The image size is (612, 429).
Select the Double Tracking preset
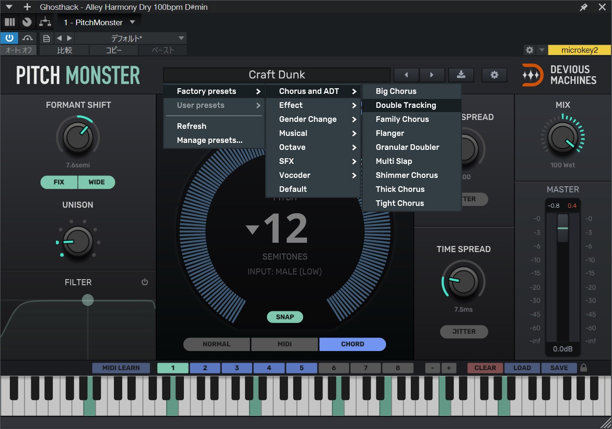[x=406, y=105]
